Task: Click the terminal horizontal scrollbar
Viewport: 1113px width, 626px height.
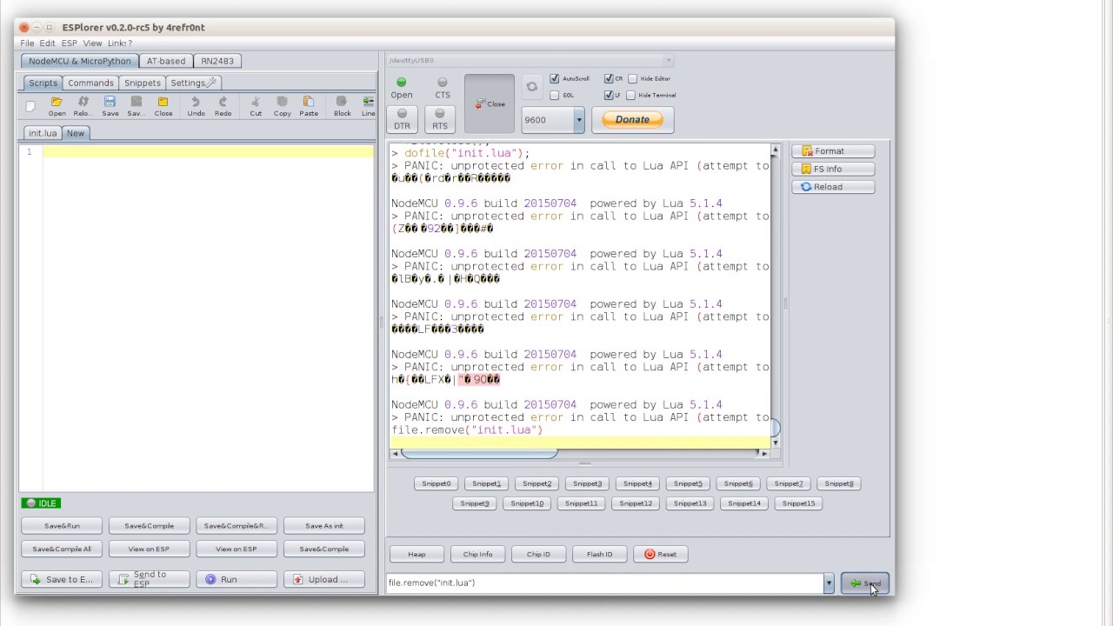Action: pyautogui.click(x=479, y=453)
